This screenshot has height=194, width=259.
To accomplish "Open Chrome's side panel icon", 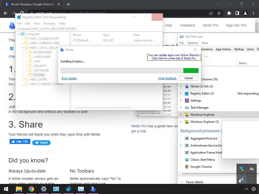I will click(237, 13).
